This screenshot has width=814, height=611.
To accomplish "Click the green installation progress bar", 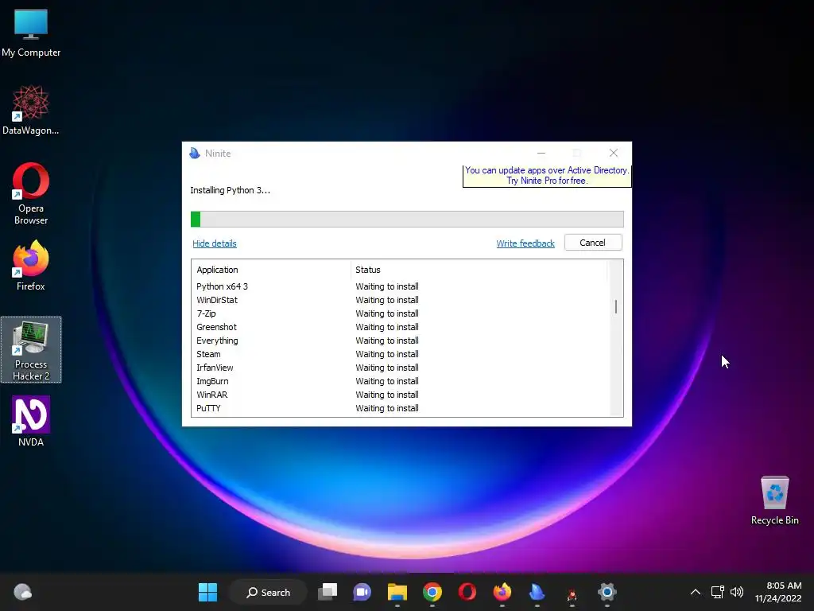I will pyautogui.click(x=407, y=220).
